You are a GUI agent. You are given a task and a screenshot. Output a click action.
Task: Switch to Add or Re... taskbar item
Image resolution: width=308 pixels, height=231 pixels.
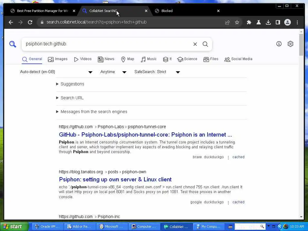[80, 227]
